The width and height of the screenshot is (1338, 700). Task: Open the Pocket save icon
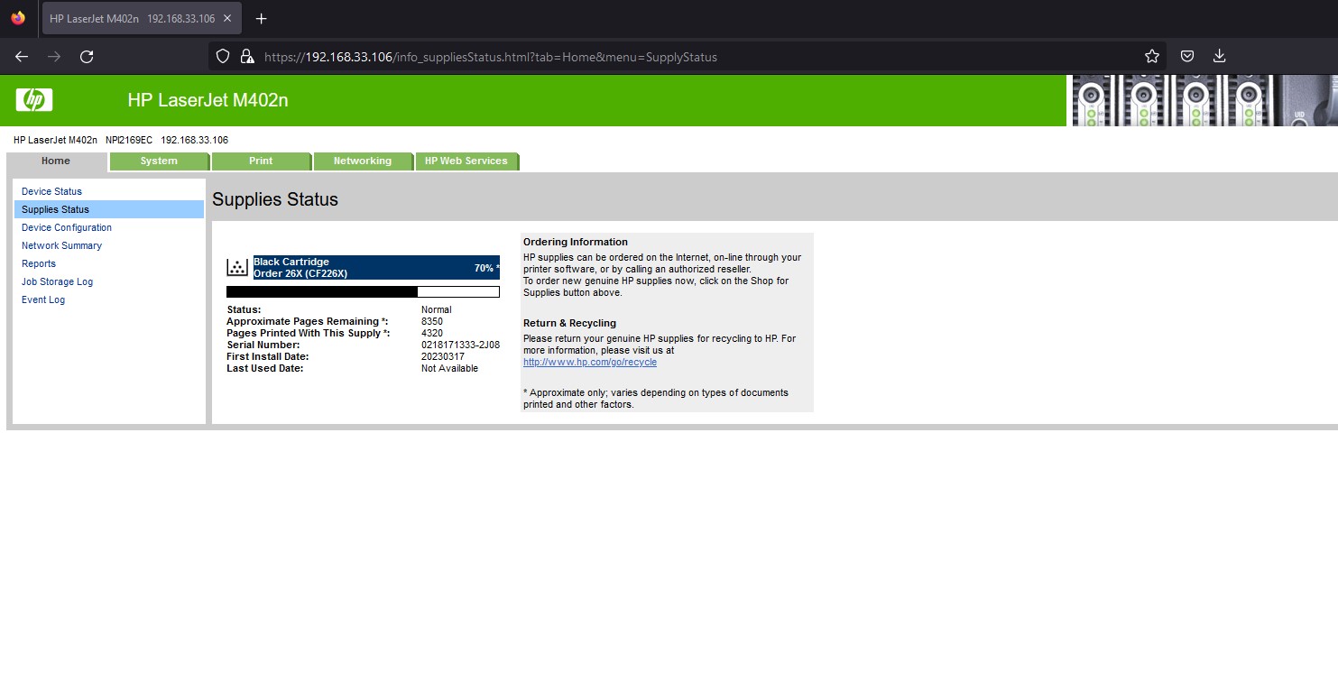(x=1188, y=57)
